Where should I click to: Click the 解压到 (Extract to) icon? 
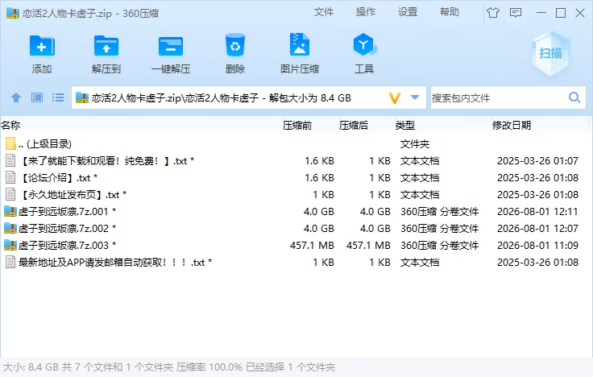click(106, 46)
